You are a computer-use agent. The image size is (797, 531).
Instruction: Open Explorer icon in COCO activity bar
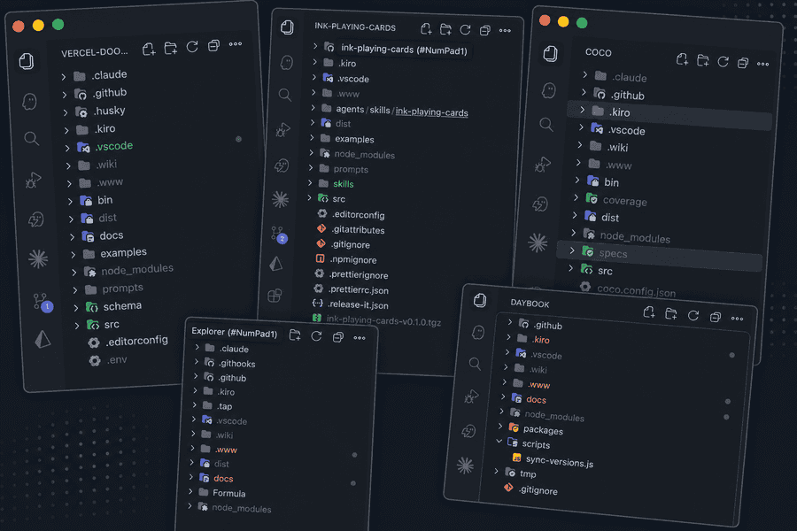click(x=550, y=53)
